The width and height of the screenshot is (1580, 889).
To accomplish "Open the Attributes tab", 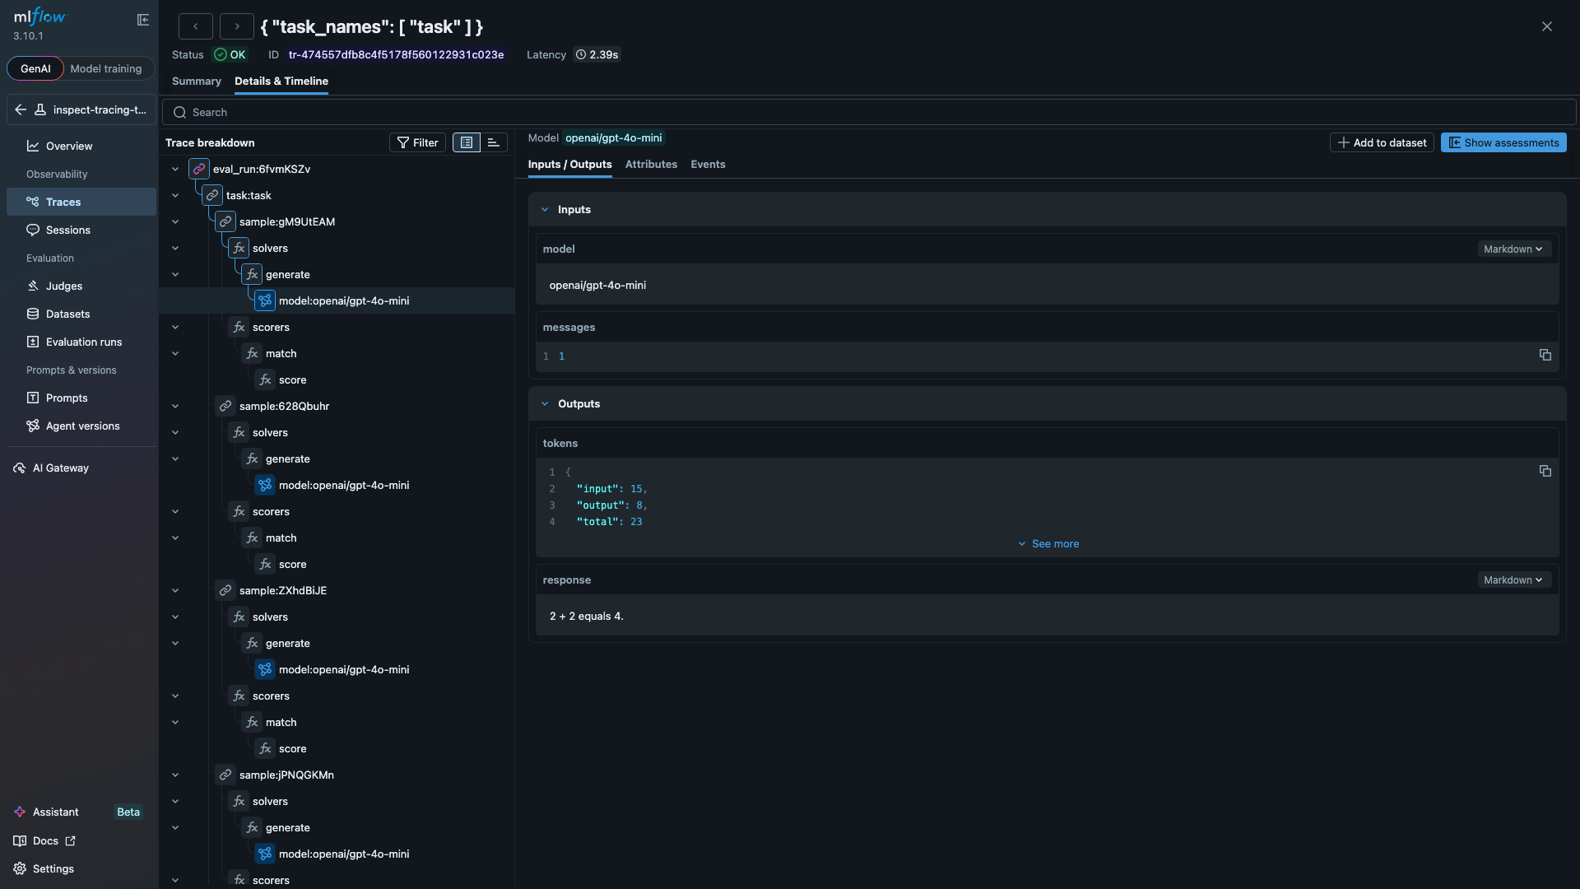I will click(651, 164).
